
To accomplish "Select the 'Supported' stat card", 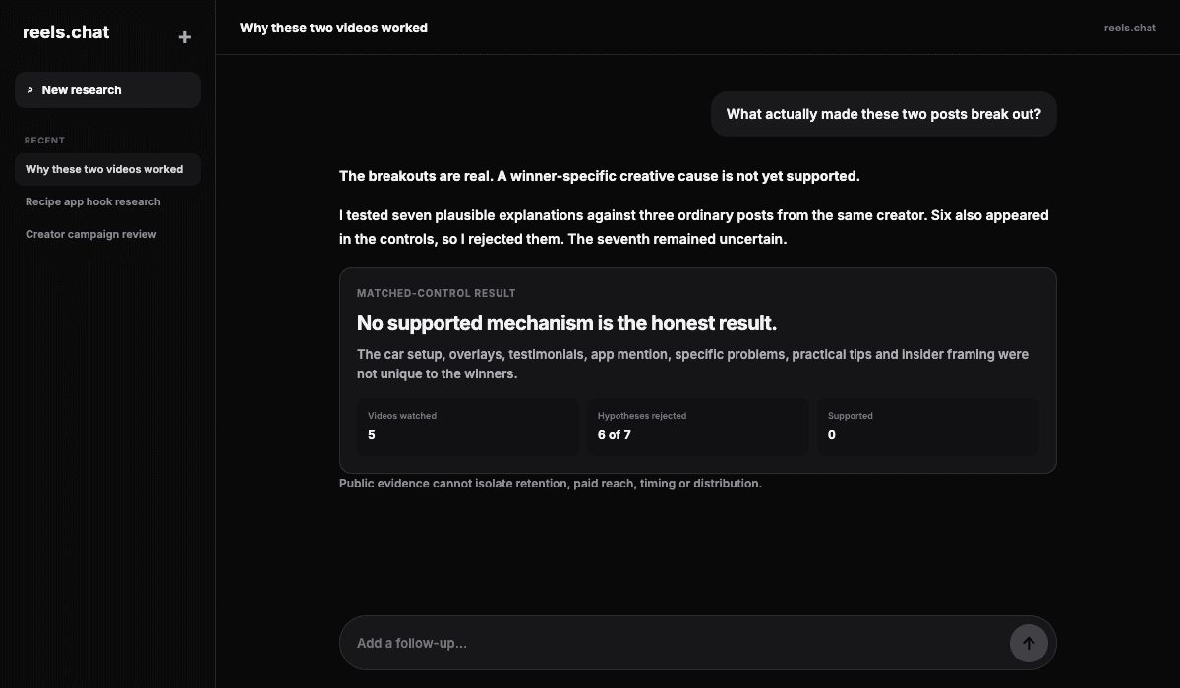I will point(927,427).
